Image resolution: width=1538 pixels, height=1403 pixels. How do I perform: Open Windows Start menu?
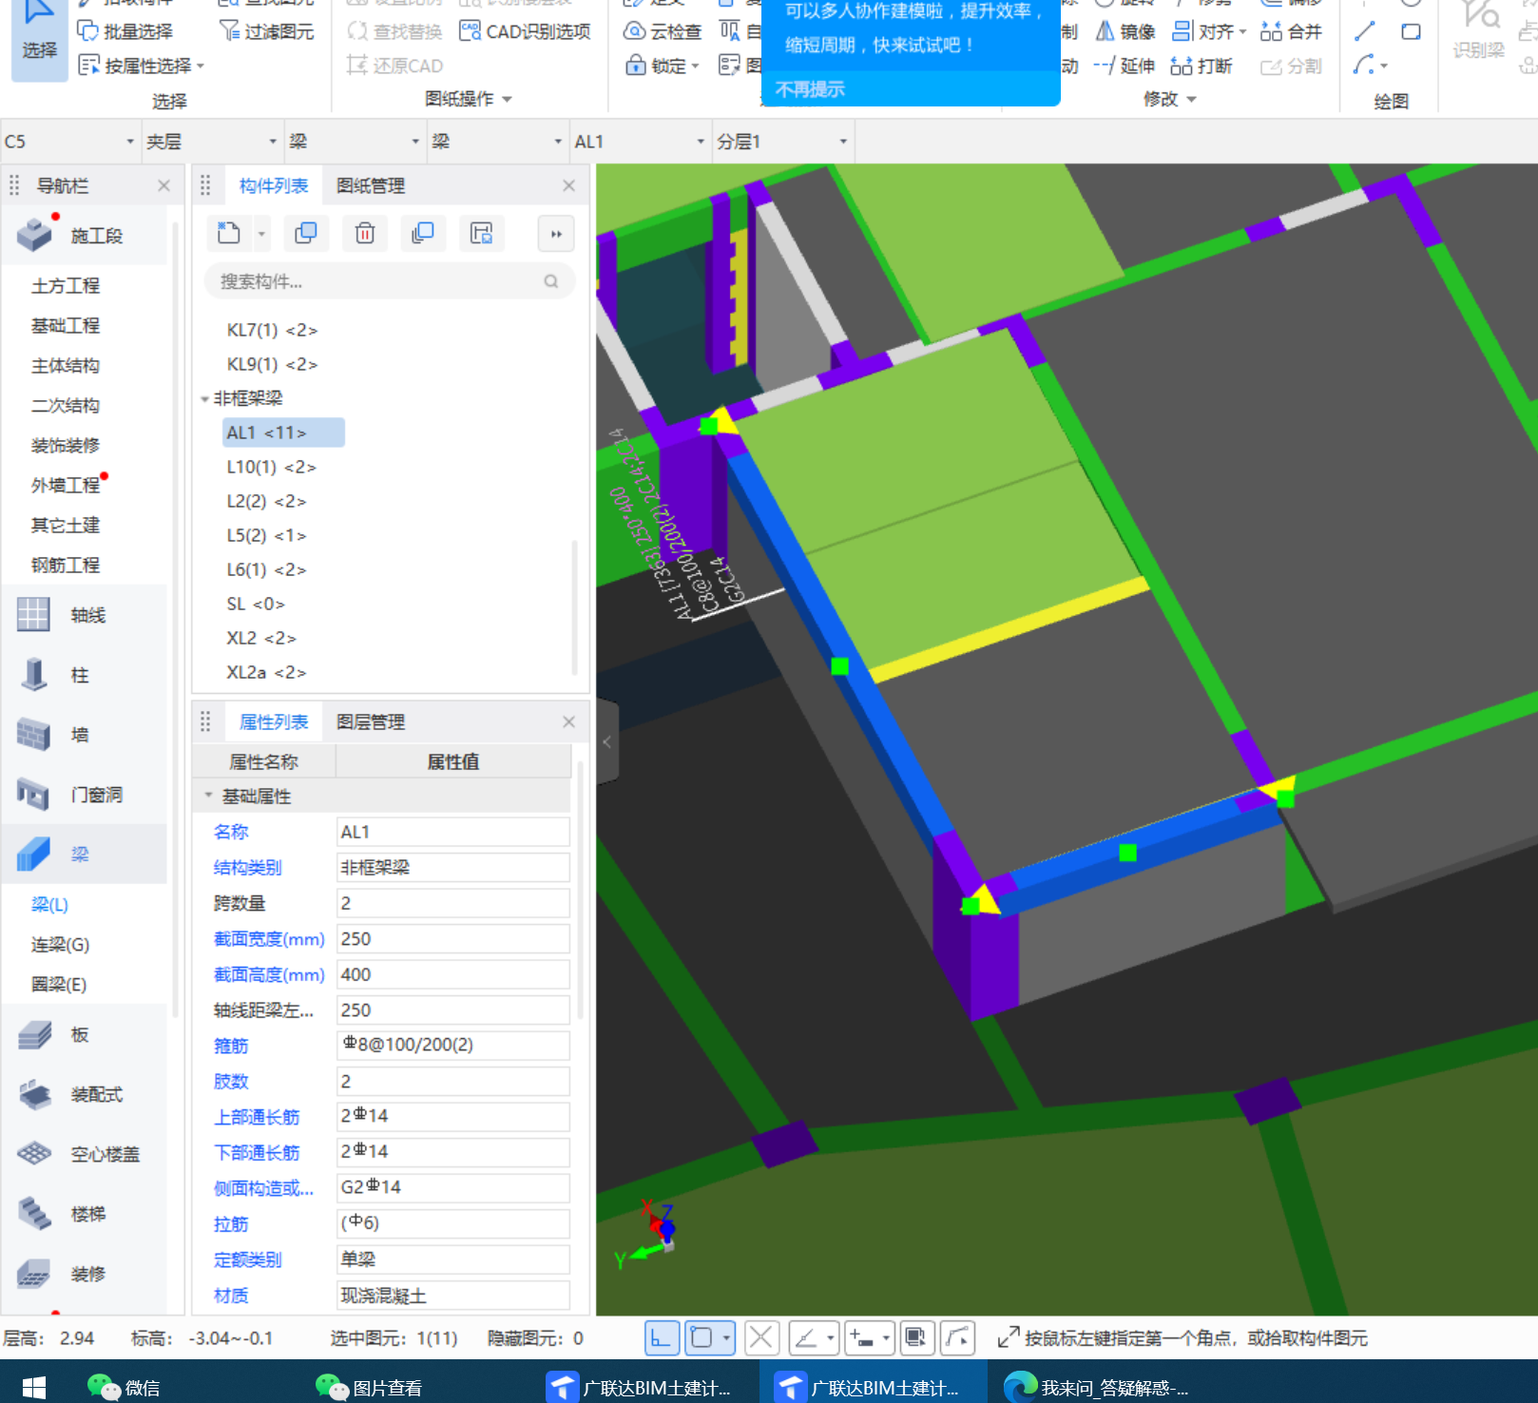pos(34,1388)
